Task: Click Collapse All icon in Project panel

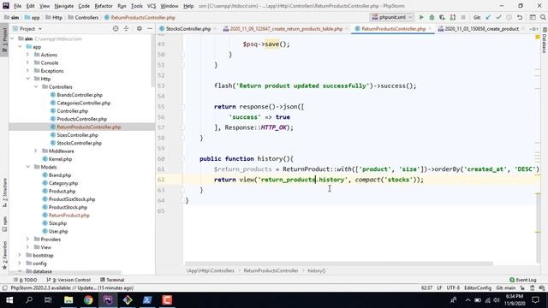Action: click(126, 28)
